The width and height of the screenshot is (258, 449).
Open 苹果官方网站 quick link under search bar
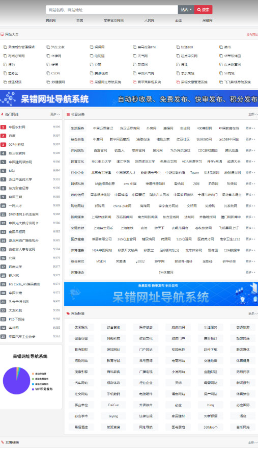tap(113, 20)
